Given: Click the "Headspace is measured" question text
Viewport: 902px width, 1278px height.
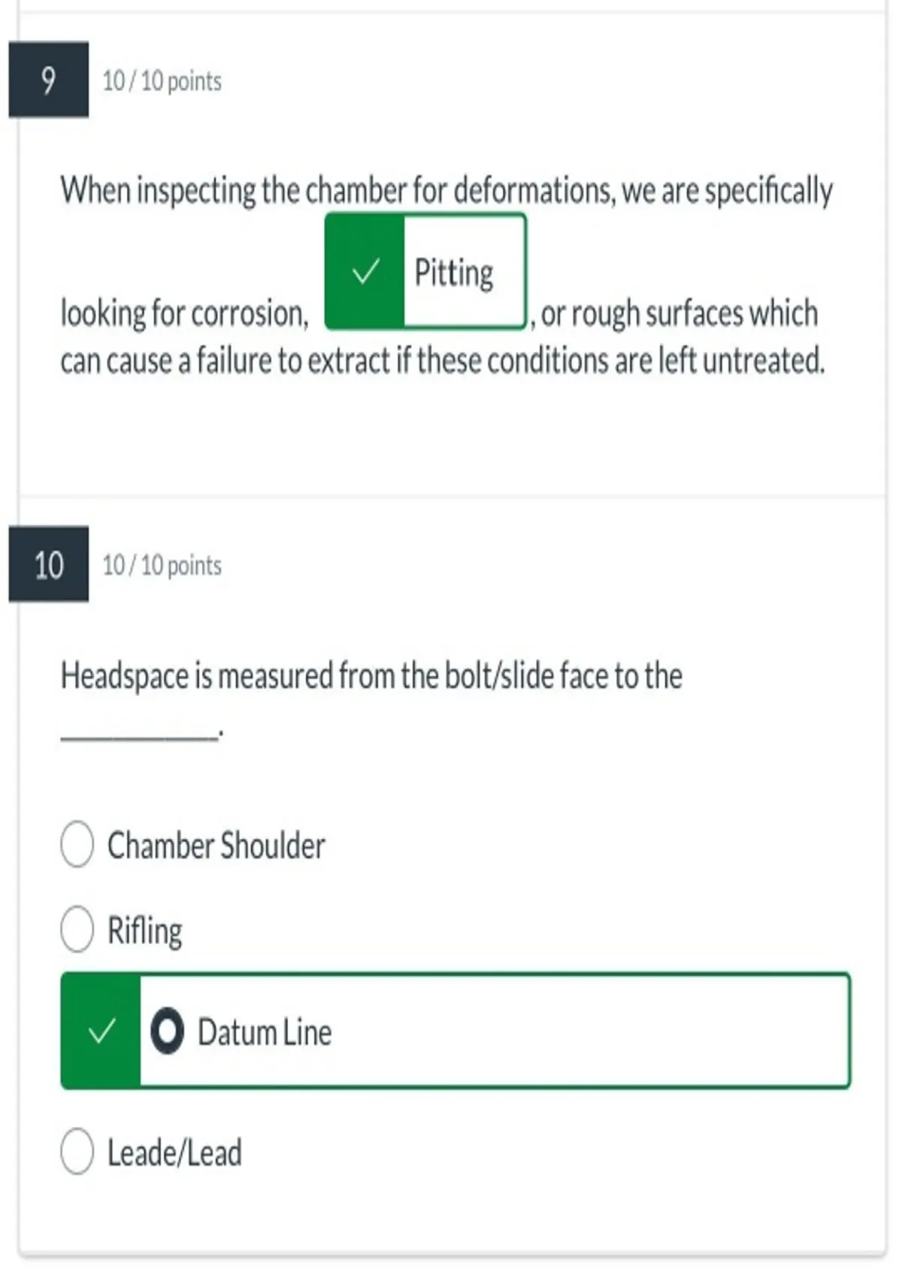Looking at the screenshot, I should (371, 675).
